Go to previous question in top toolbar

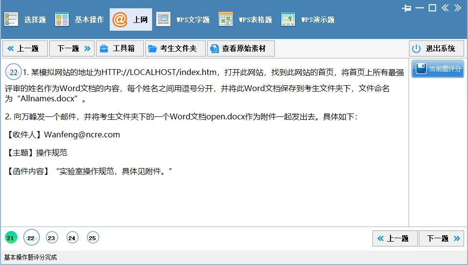tap(25, 49)
